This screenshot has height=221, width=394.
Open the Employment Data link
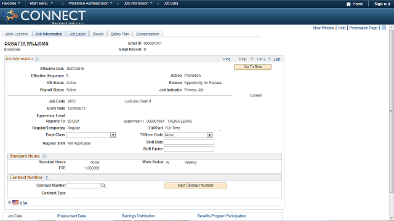click(x=71, y=215)
